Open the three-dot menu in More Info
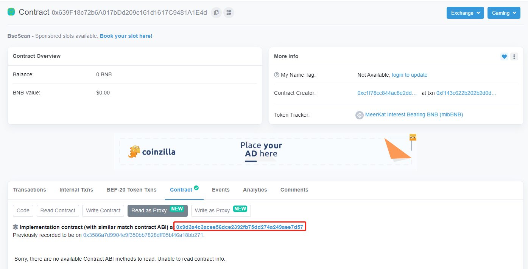 click(514, 57)
